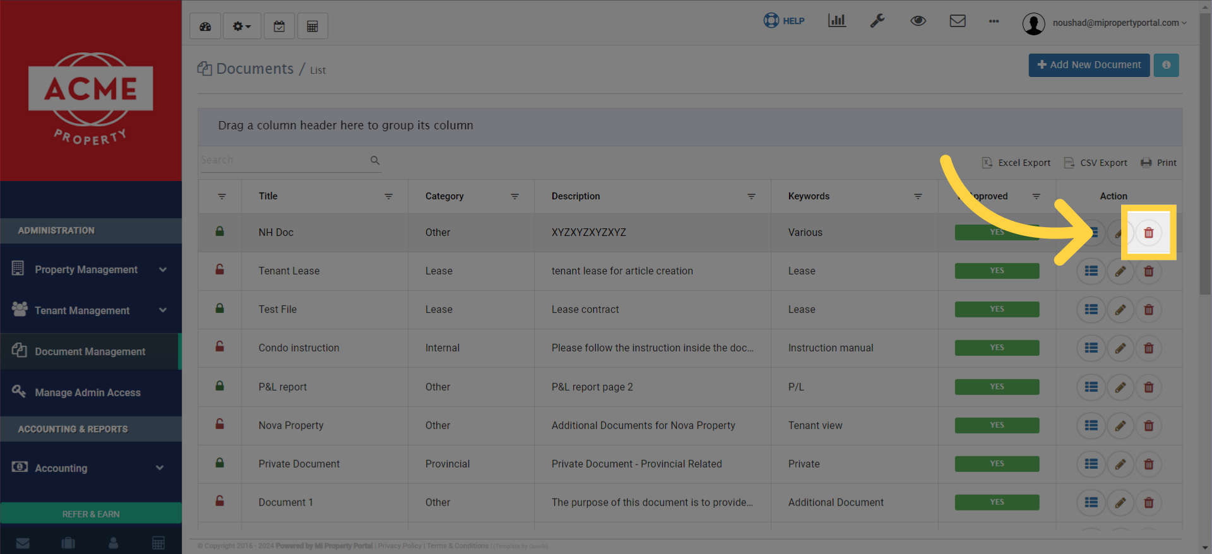The image size is (1212, 554).
Task: Toggle lock icon on NH Doc row
Action: coord(220,232)
